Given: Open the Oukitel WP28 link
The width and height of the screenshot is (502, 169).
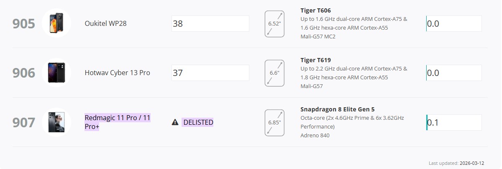Looking at the screenshot, I should pyautogui.click(x=105, y=23).
